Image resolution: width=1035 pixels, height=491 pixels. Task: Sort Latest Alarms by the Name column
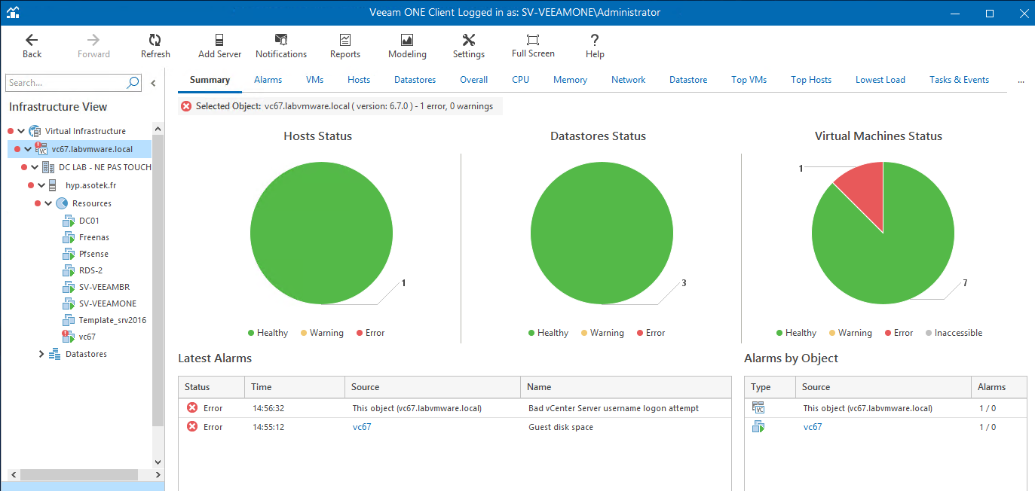pos(625,387)
